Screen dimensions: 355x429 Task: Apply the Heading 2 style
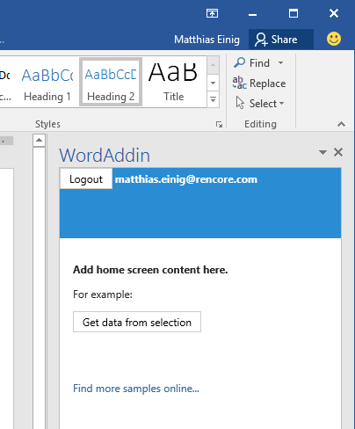click(x=111, y=82)
